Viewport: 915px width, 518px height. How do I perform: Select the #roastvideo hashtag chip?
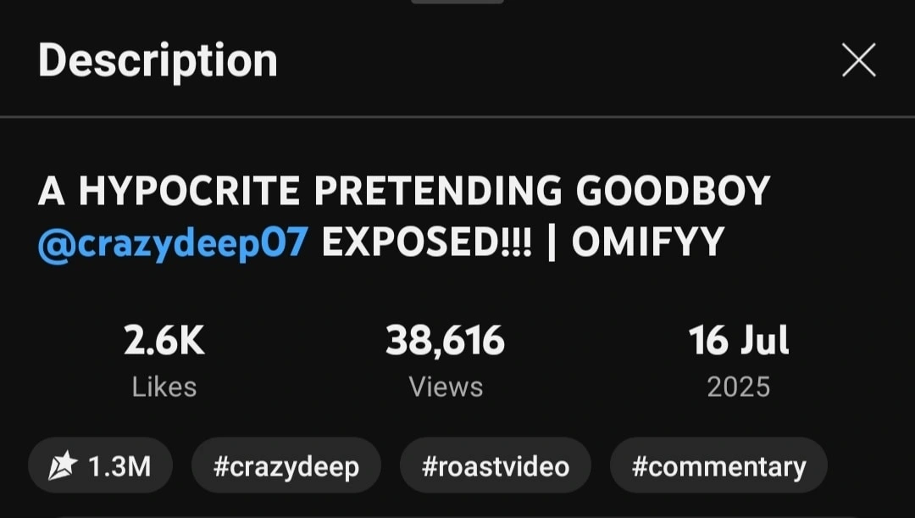[x=496, y=465]
